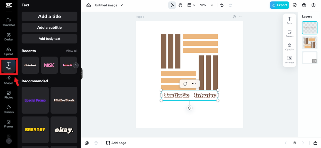Screen dimensions: 321x148
Task: Select the Aesthetic Interior text layer thumbnail
Action: (310, 28)
